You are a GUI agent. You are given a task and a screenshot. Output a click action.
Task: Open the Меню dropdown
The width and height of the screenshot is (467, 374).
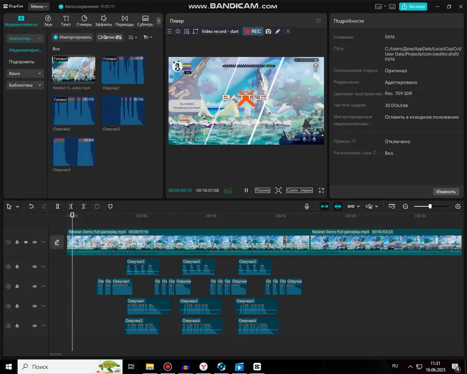(x=39, y=7)
